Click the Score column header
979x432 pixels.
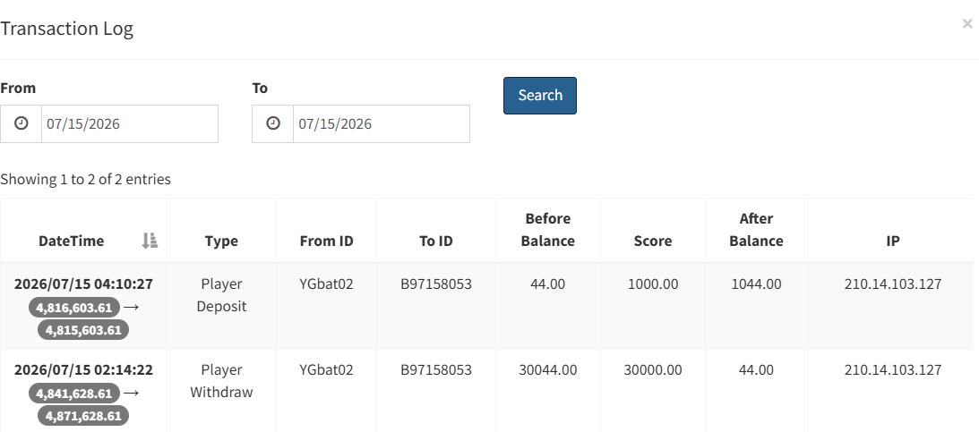coord(653,241)
